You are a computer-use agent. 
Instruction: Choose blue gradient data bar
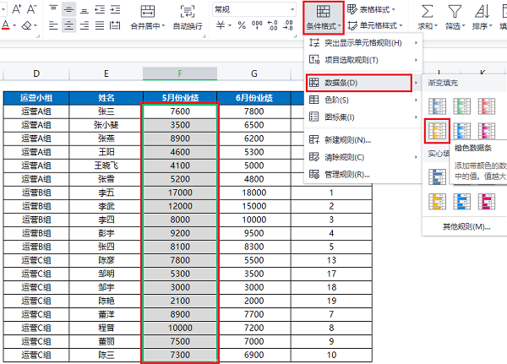(x=437, y=106)
